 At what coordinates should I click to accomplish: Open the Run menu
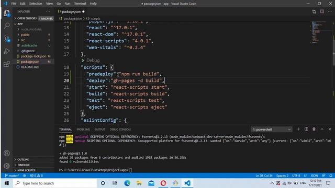[x=68, y=4]
